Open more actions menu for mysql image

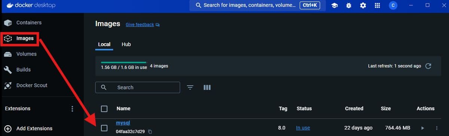[437, 128]
